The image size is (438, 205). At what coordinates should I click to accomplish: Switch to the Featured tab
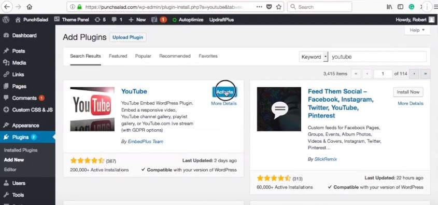(118, 56)
